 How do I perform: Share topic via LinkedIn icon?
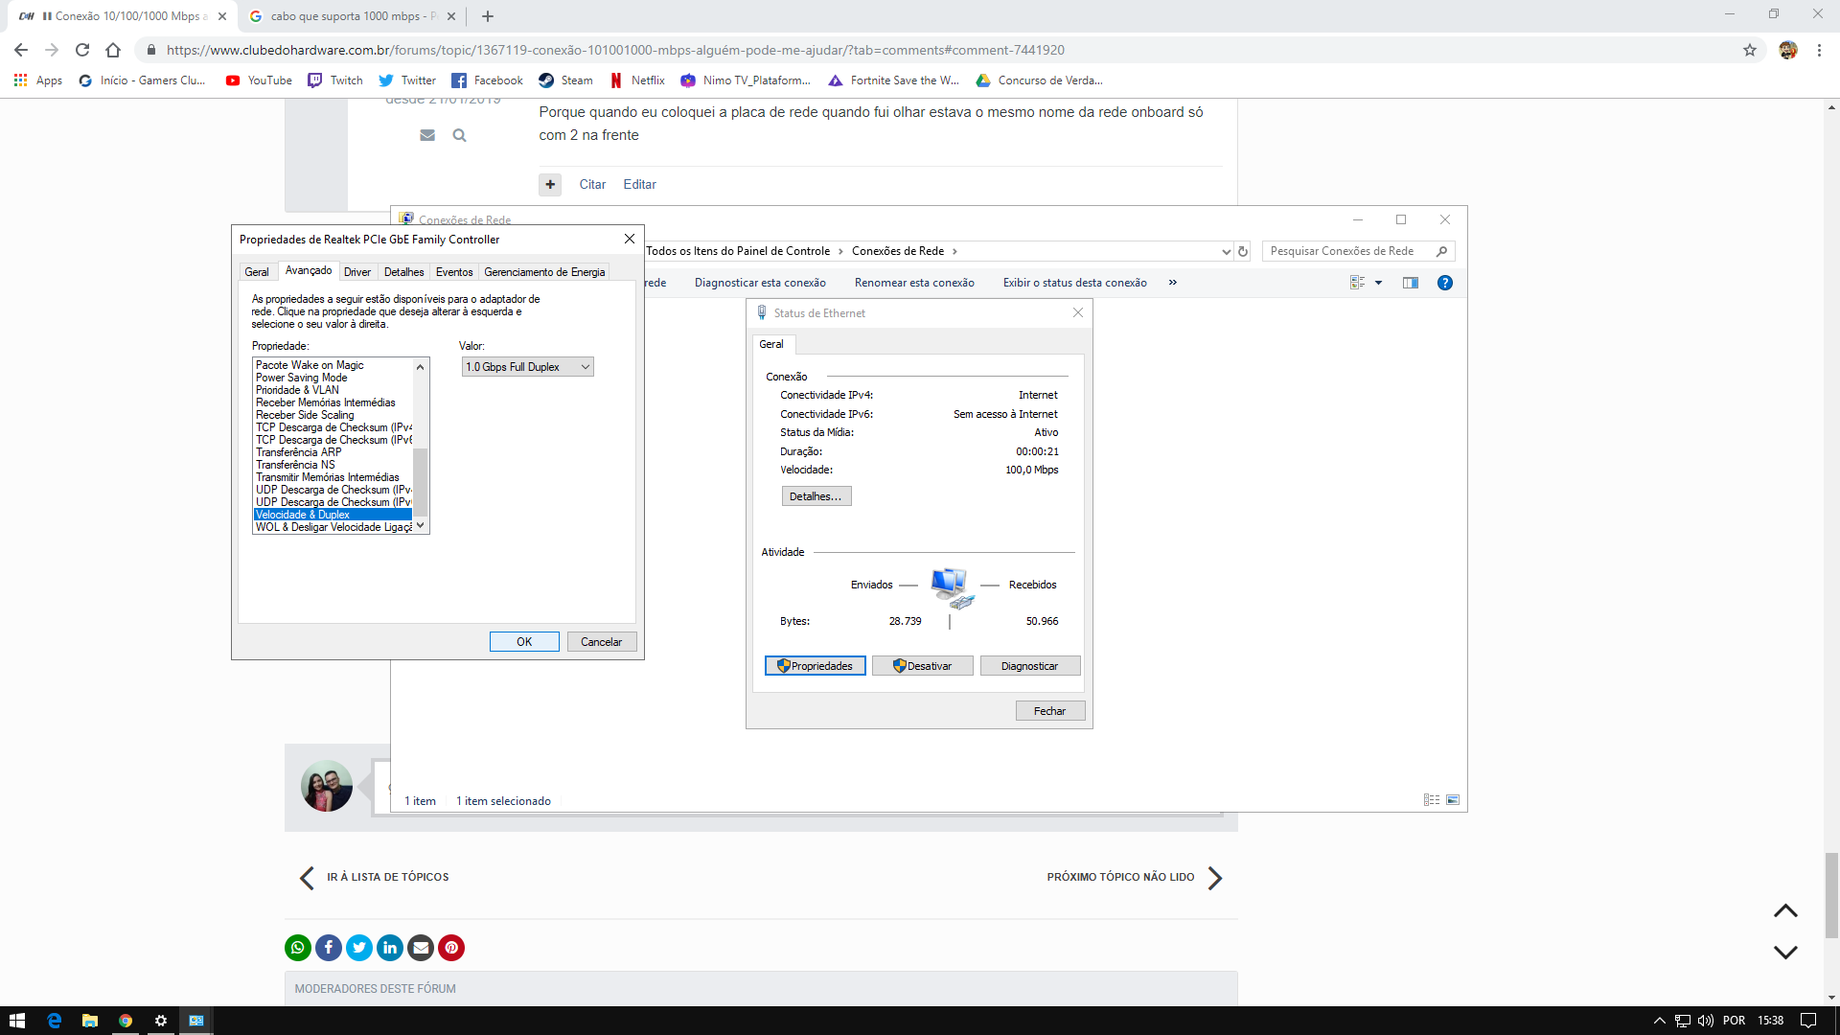tap(390, 948)
